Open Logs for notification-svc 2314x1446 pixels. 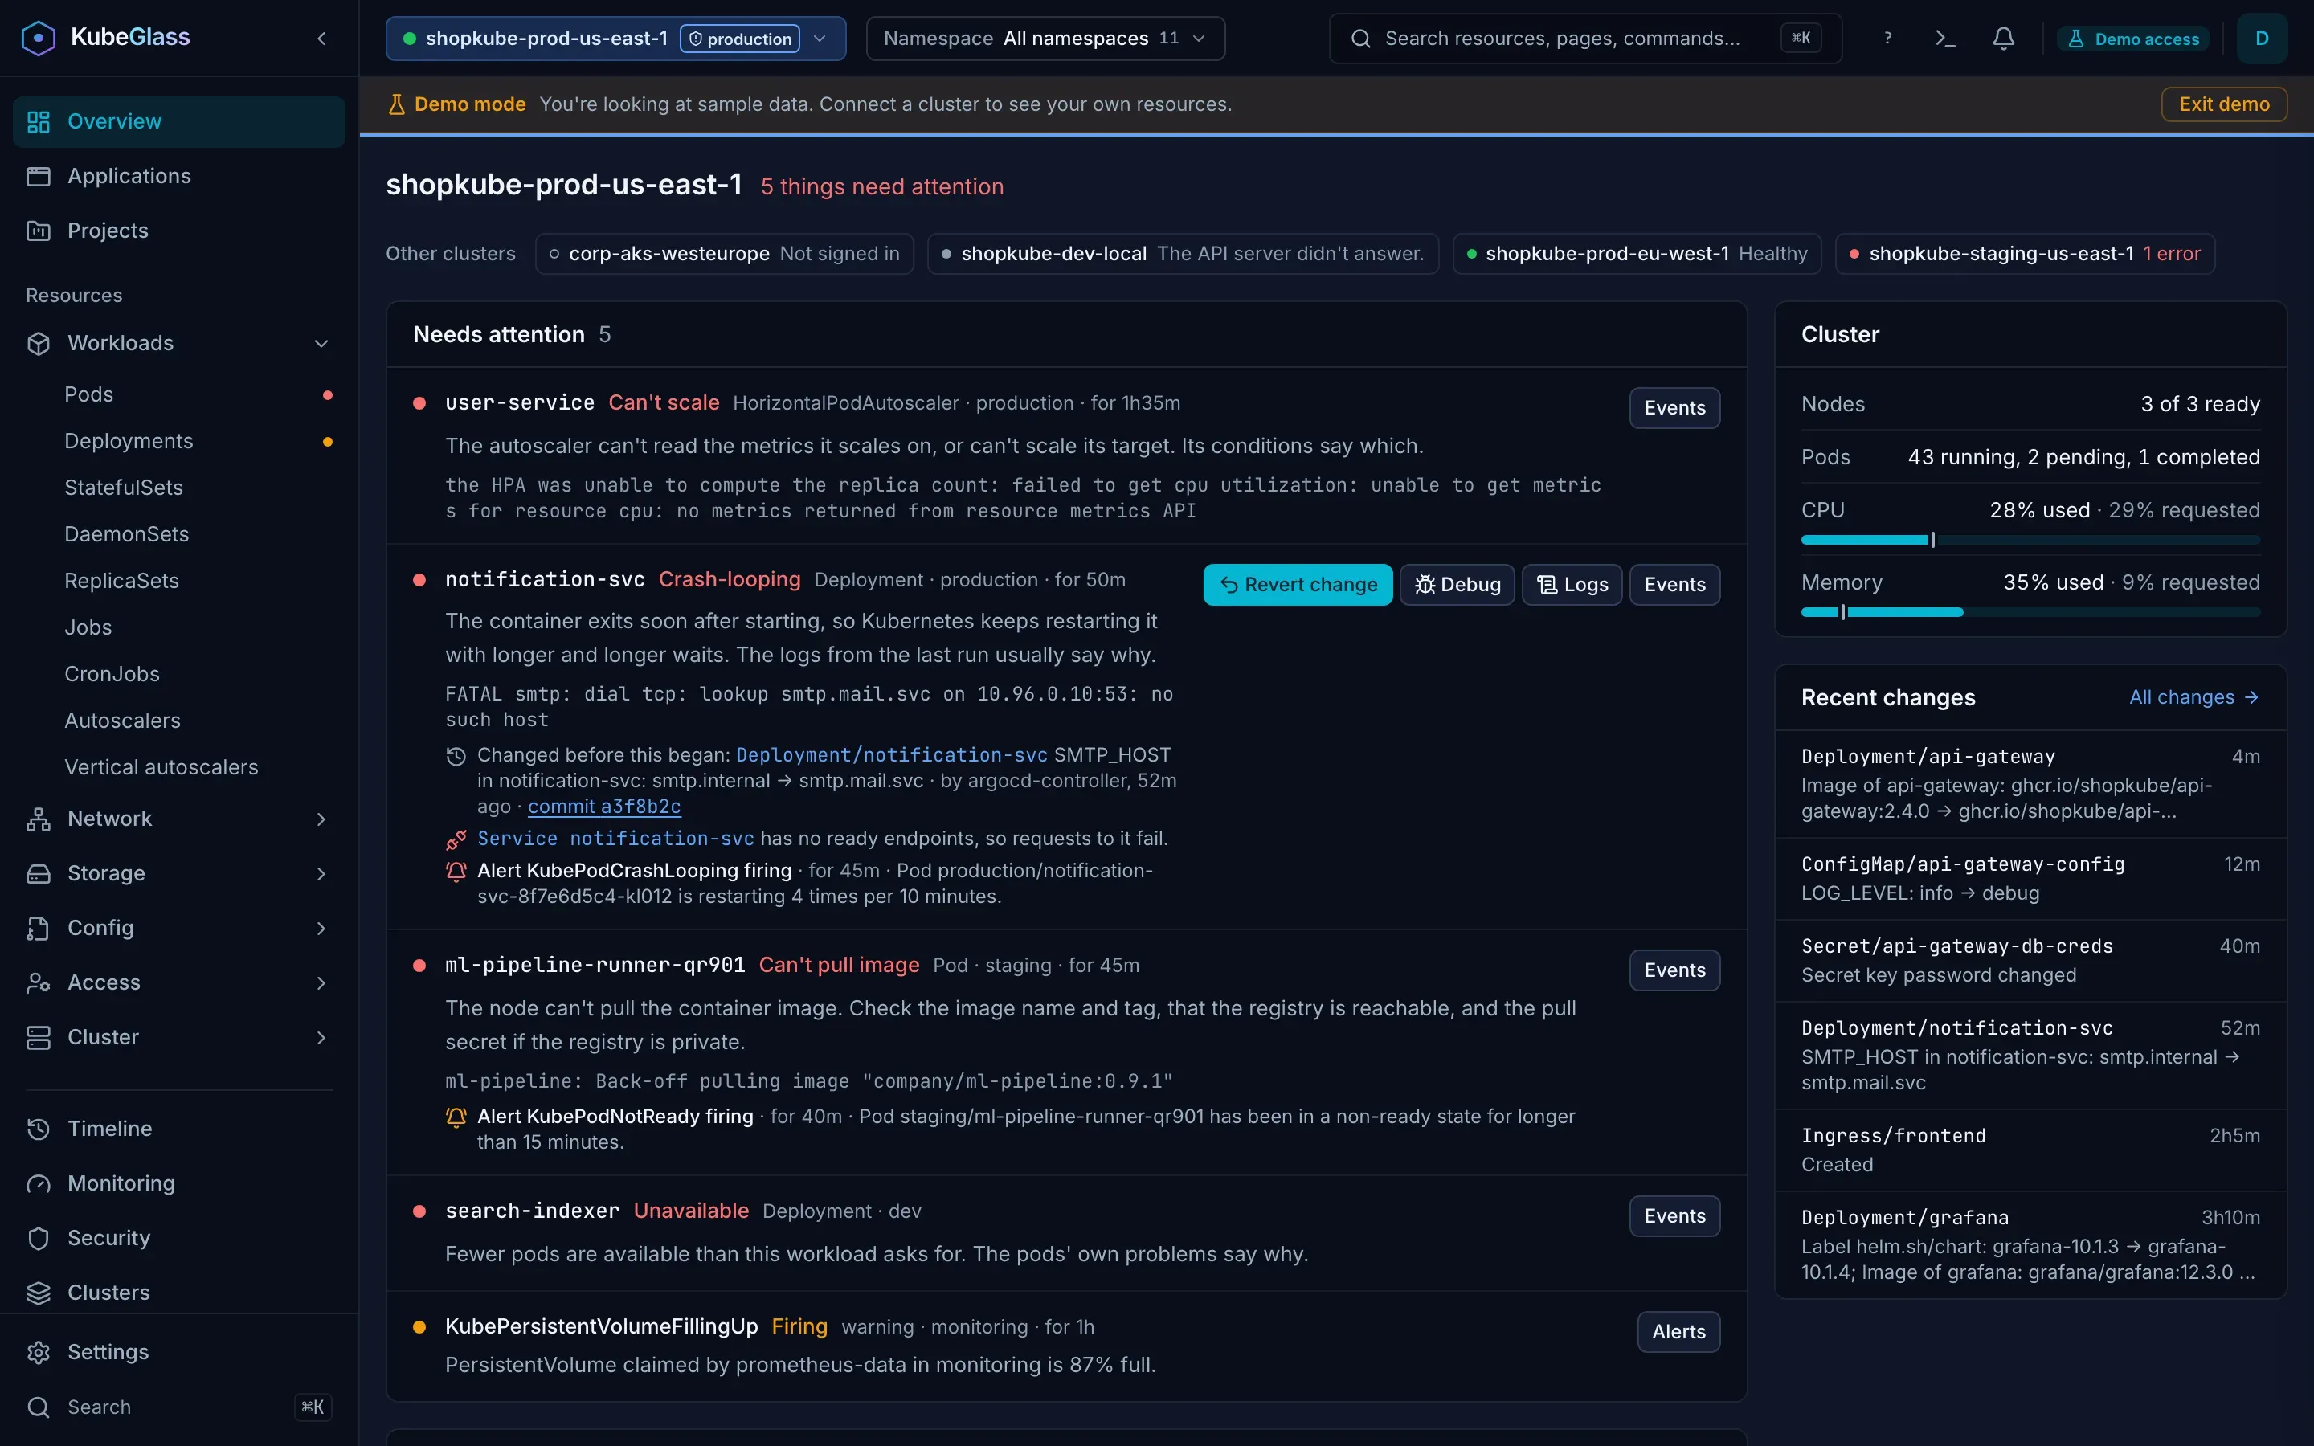pyautogui.click(x=1571, y=584)
